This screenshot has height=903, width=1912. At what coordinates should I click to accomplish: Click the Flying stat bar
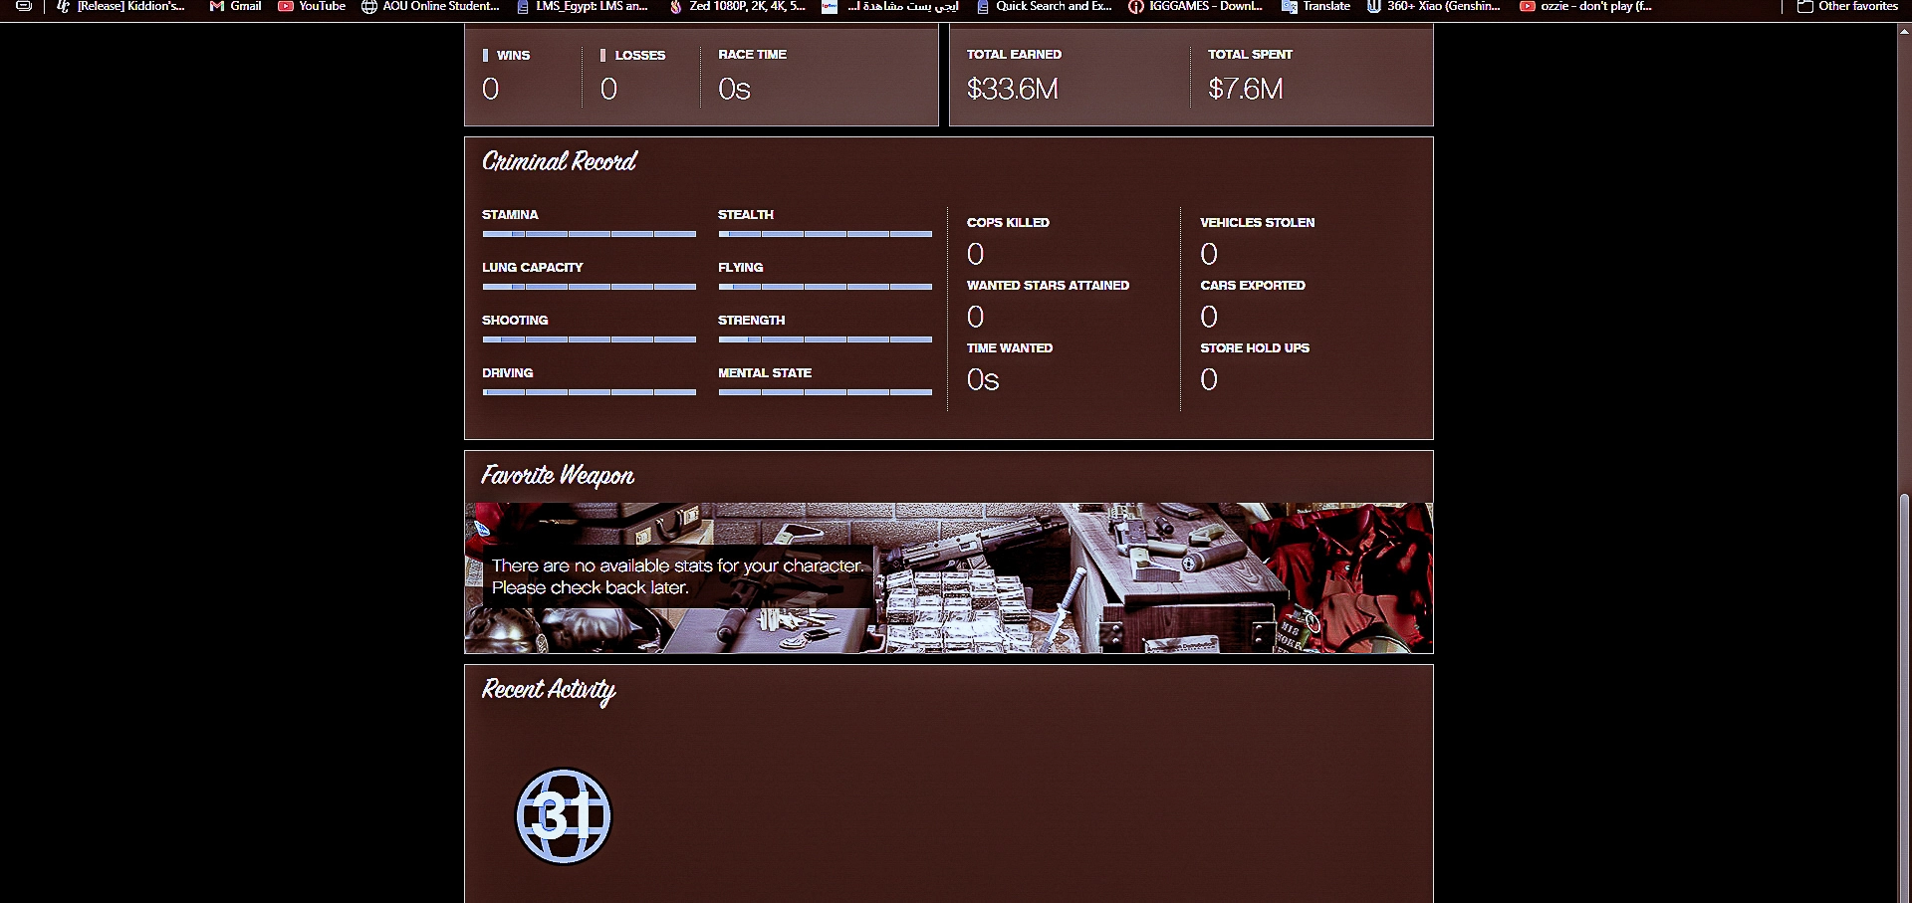tap(825, 287)
